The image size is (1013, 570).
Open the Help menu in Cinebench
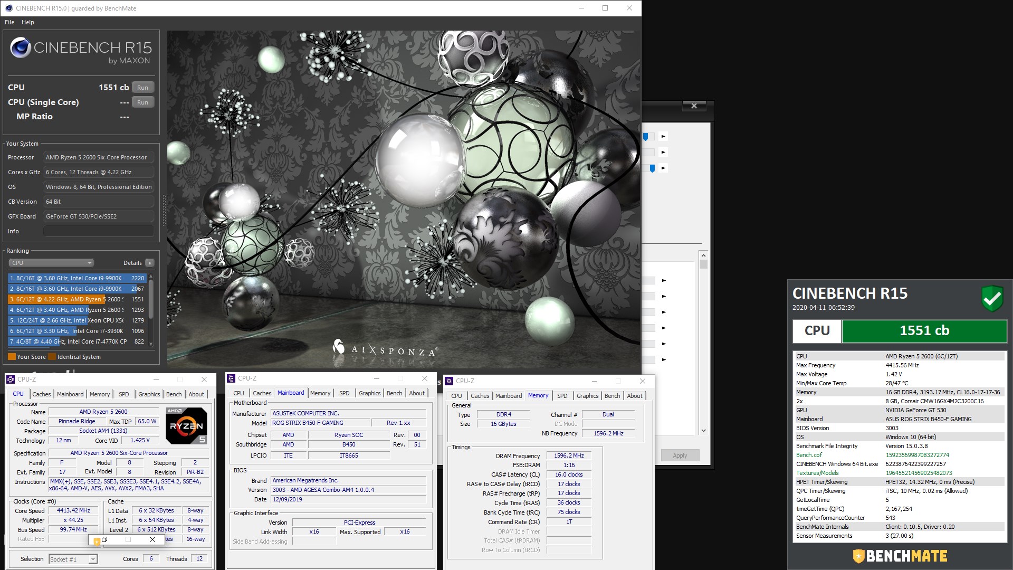click(28, 22)
